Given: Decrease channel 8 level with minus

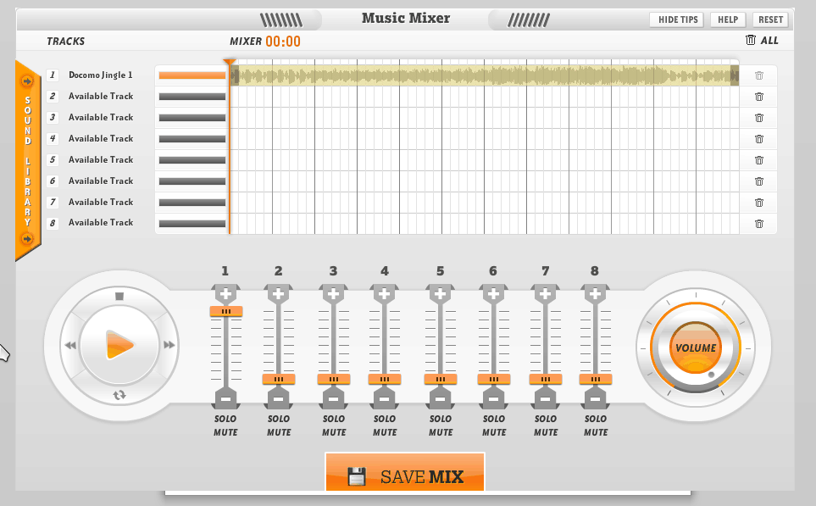Looking at the screenshot, I should pyautogui.click(x=595, y=398).
